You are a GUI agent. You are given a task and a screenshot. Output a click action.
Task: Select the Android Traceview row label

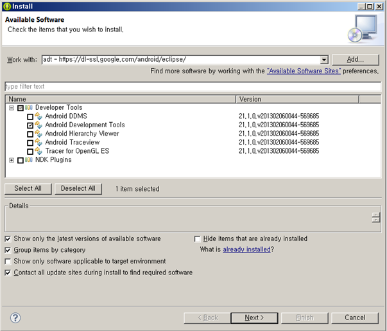[x=73, y=143]
